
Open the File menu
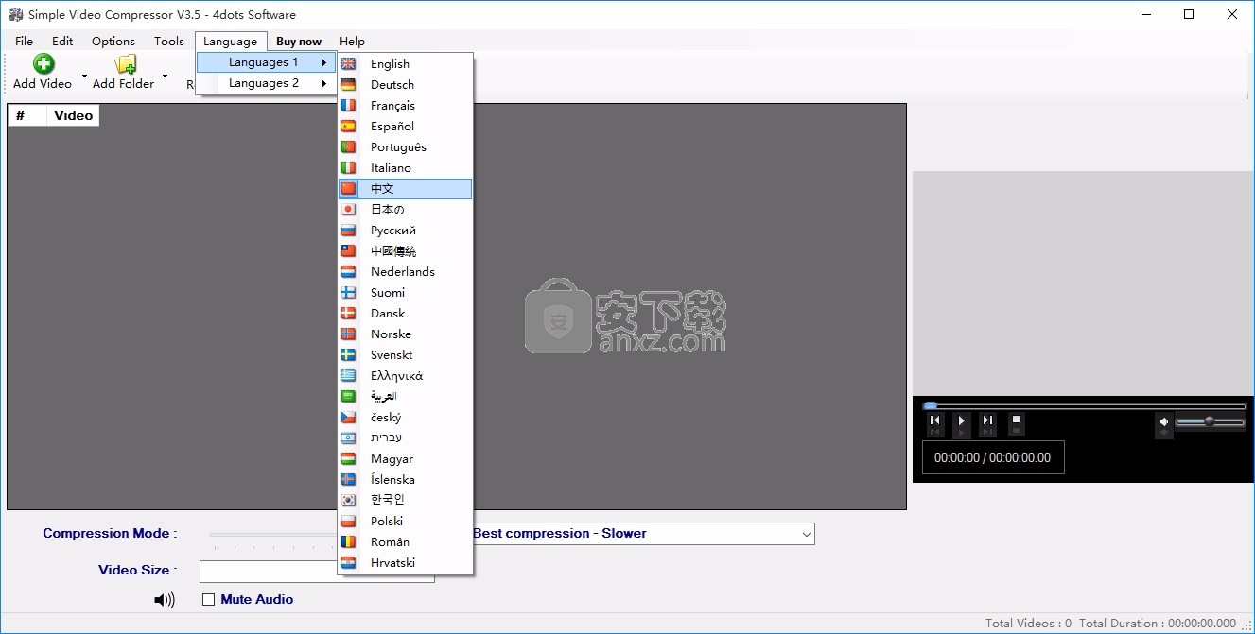(x=24, y=41)
